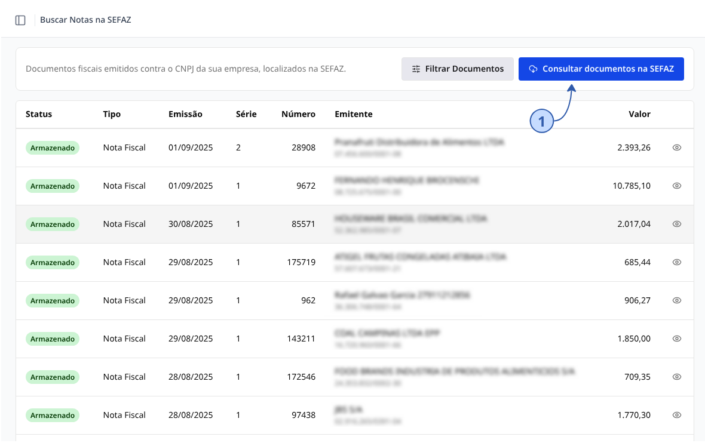Click value 2.017,04
Viewport: 705px width, 446px height.
(x=634, y=224)
